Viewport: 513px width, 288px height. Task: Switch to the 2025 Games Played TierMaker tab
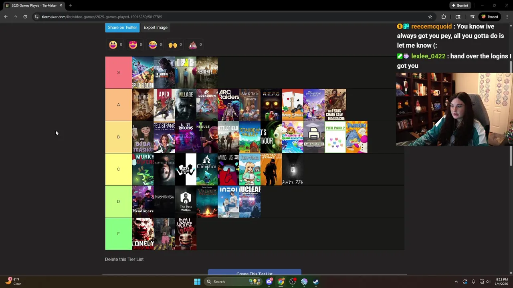[34, 6]
